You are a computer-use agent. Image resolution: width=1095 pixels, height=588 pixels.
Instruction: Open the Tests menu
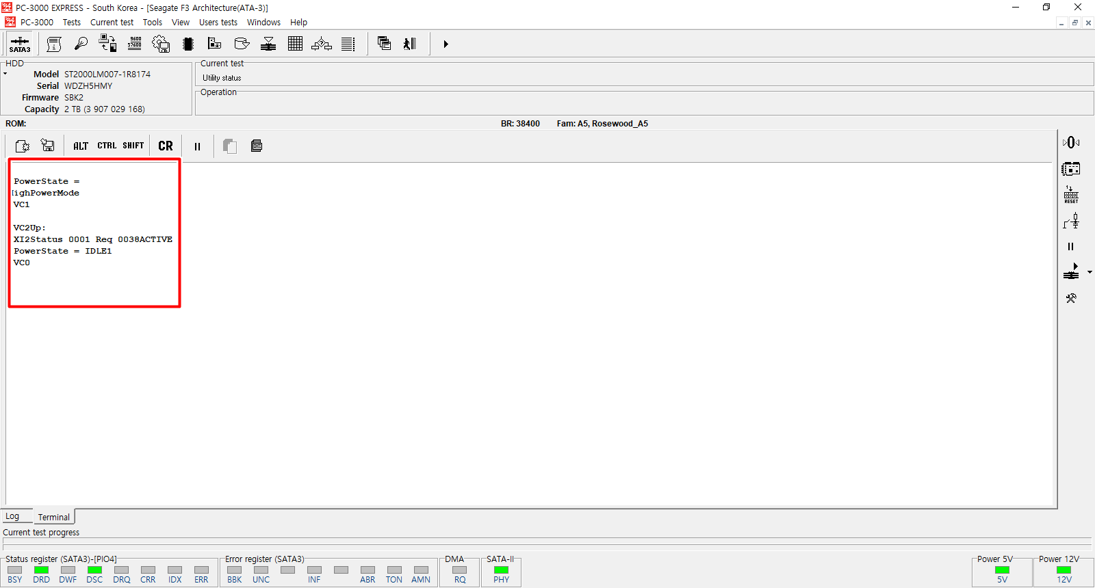tap(72, 23)
